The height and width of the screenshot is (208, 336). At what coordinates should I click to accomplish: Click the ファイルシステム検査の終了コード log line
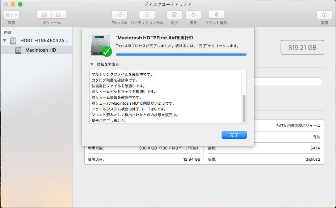(x=129, y=109)
